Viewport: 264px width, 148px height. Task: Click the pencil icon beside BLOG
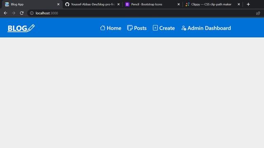[31, 28]
